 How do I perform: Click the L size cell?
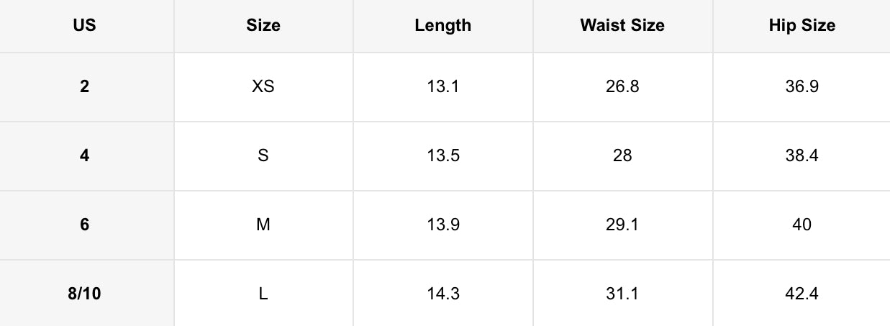[263, 294]
